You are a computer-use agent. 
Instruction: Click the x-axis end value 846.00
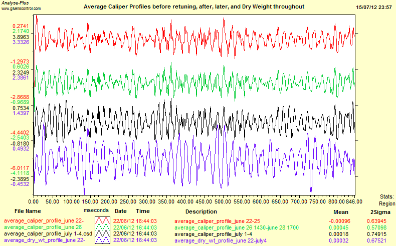354,201
